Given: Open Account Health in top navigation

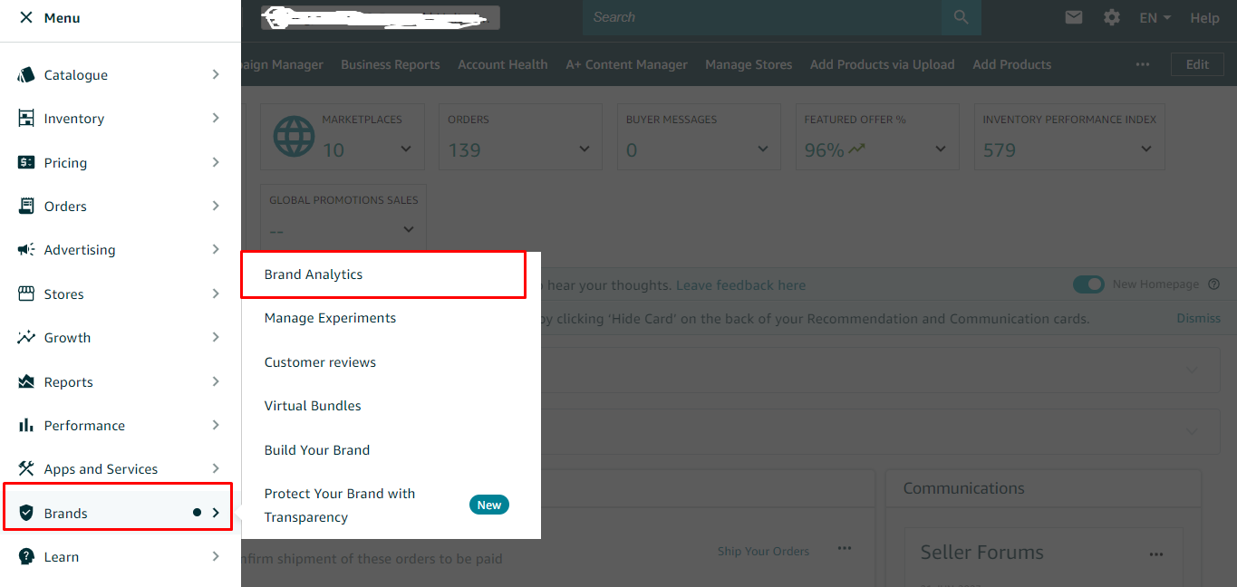Looking at the screenshot, I should click(x=503, y=64).
